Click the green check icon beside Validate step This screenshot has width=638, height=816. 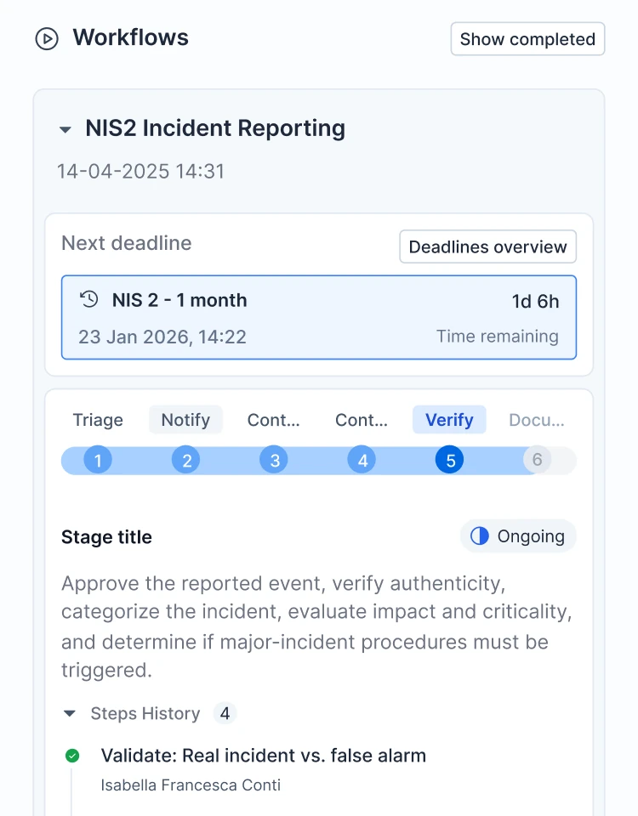coord(72,756)
